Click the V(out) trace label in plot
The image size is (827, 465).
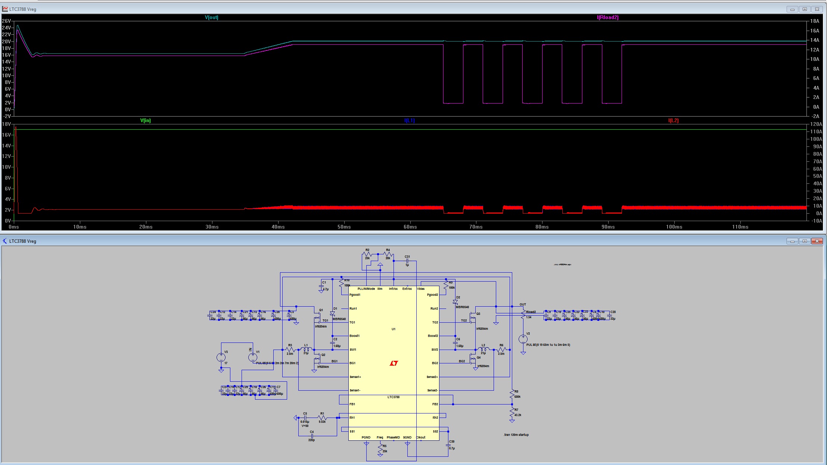pyautogui.click(x=211, y=18)
